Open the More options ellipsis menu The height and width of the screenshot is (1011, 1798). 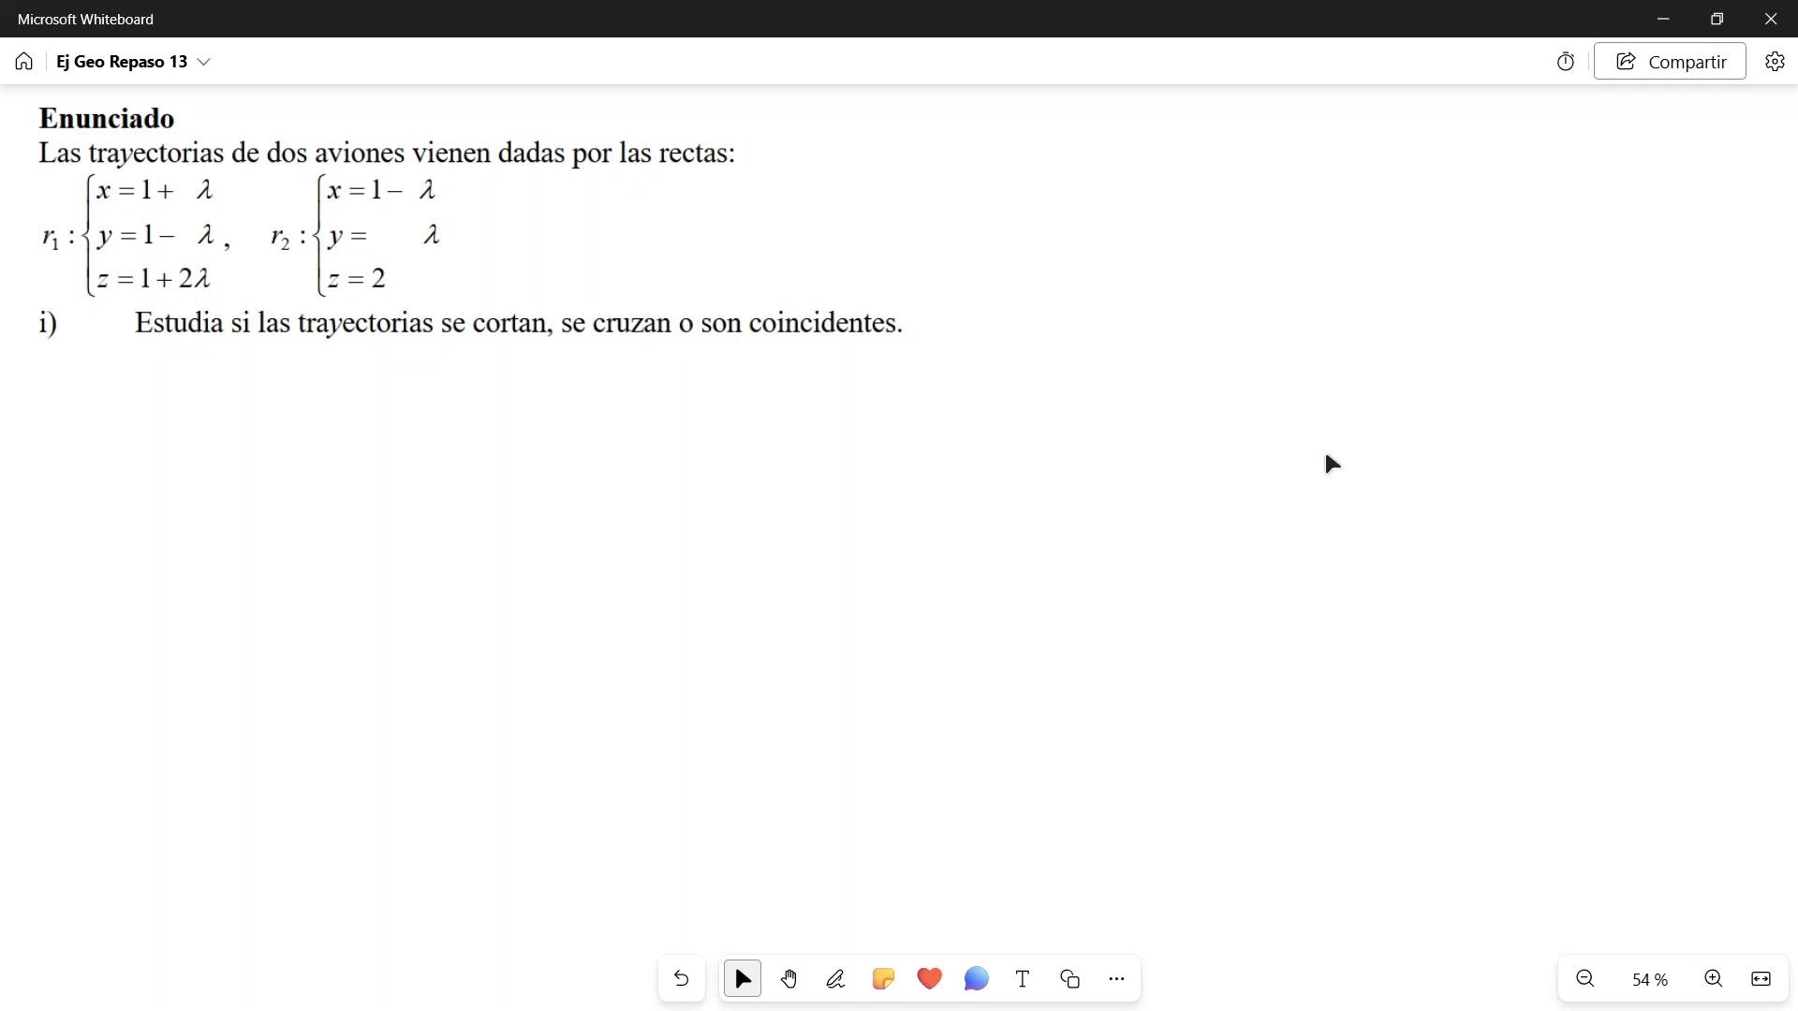pyautogui.click(x=1116, y=979)
